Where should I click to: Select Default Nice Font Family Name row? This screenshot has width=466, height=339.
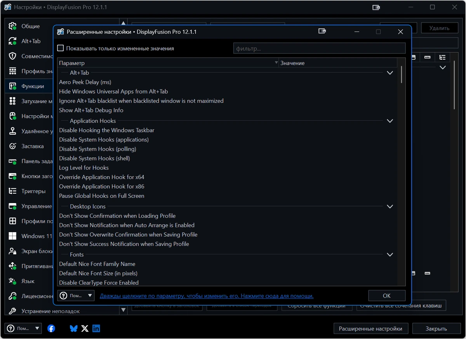click(228, 264)
